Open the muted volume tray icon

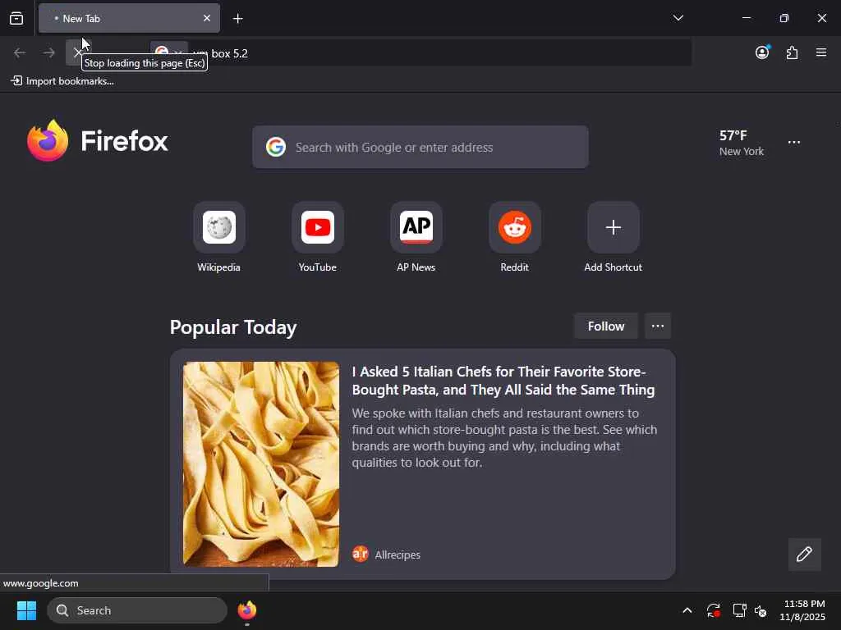761,610
